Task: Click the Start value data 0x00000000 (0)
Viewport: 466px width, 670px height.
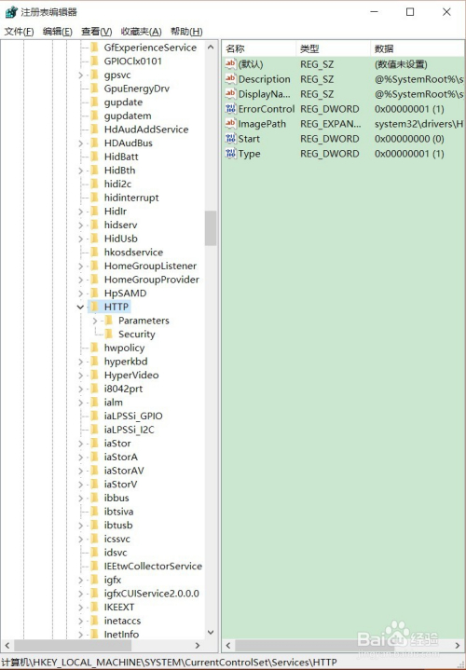Action: pos(409,139)
